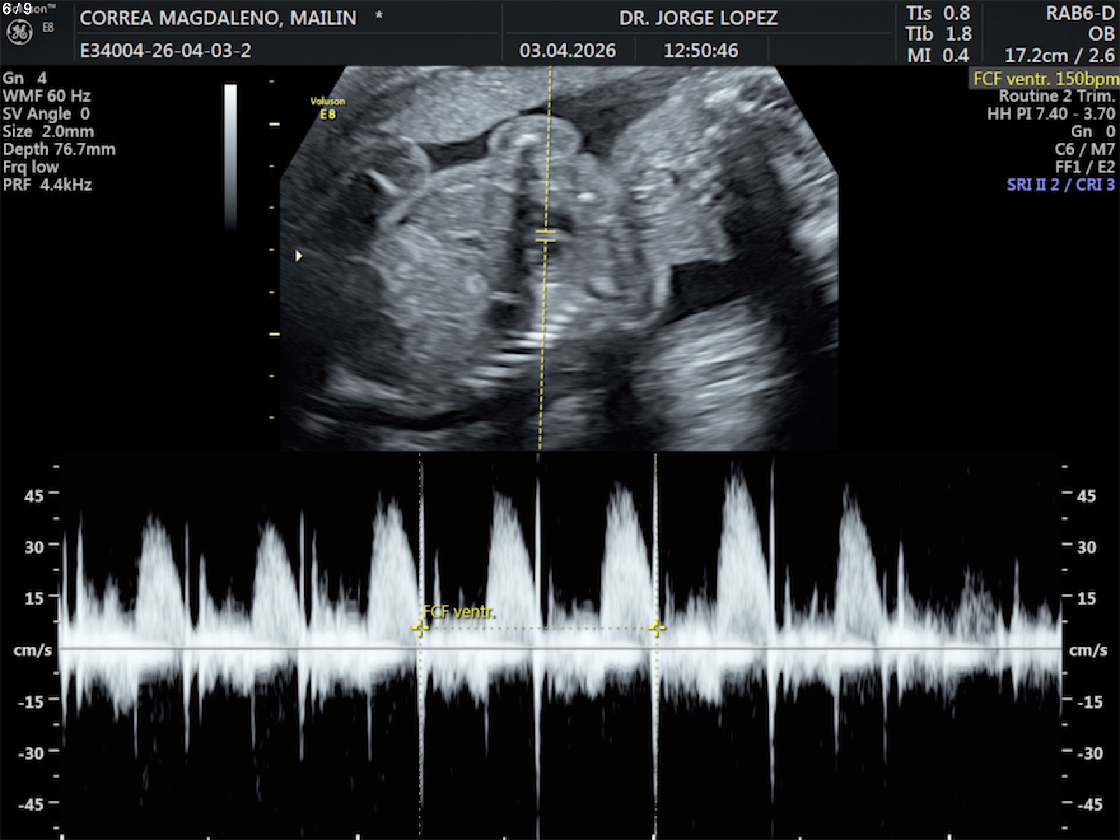Click the left FCF caliper cross
Image resolution: width=1120 pixels, height=840 pixels.
(x=419, y=629)
